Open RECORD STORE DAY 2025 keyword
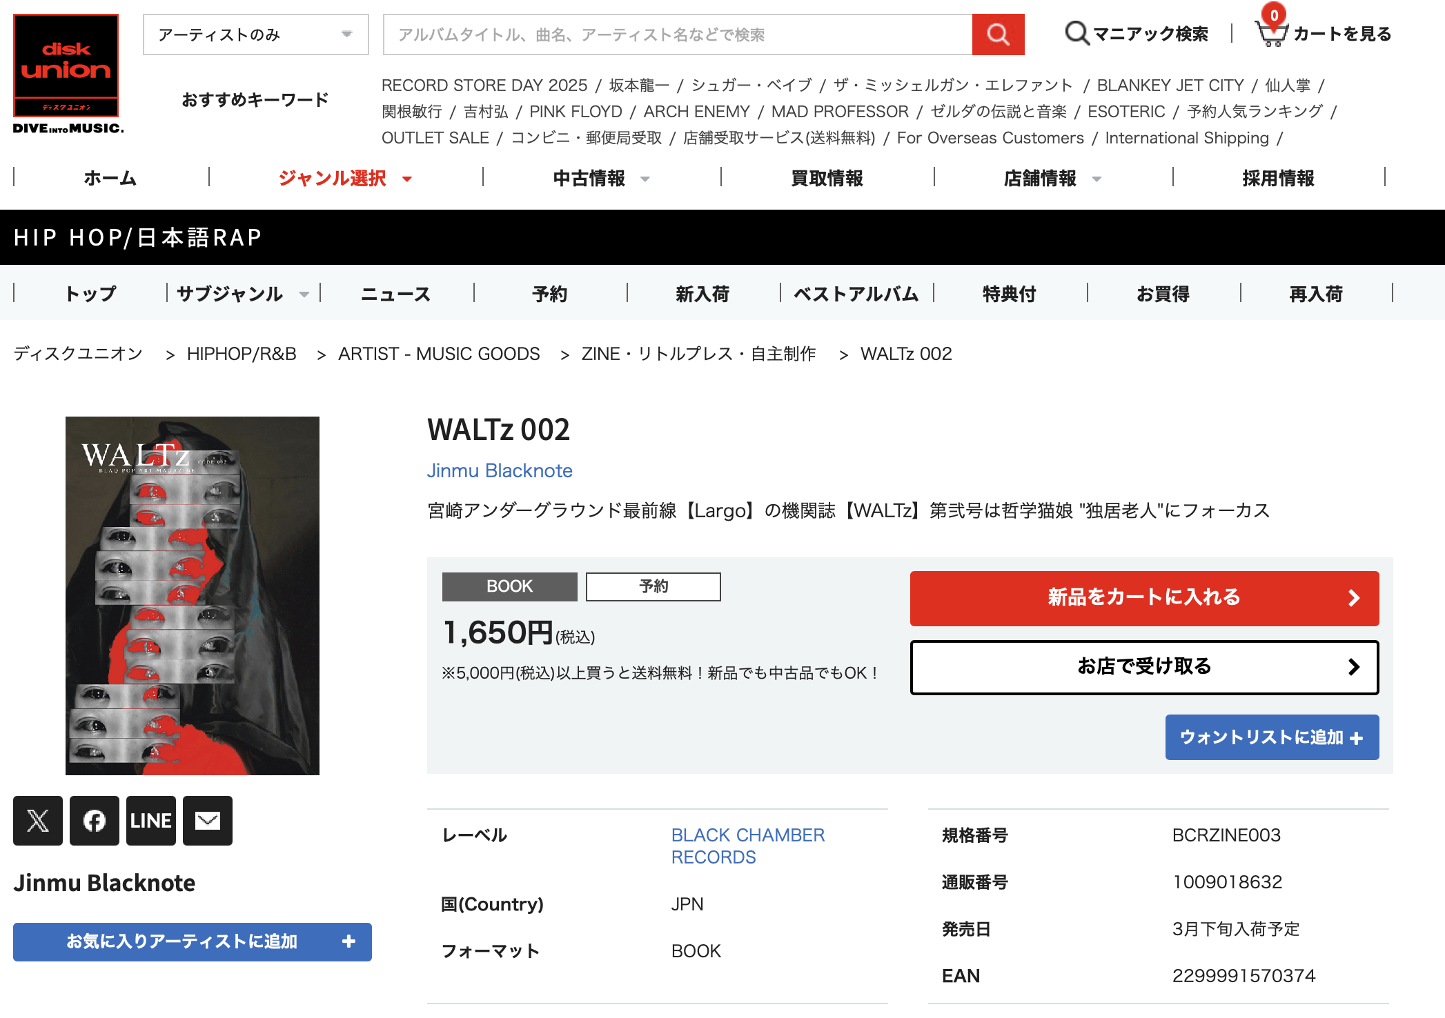 pyautogui.click(x=484, y=85)
